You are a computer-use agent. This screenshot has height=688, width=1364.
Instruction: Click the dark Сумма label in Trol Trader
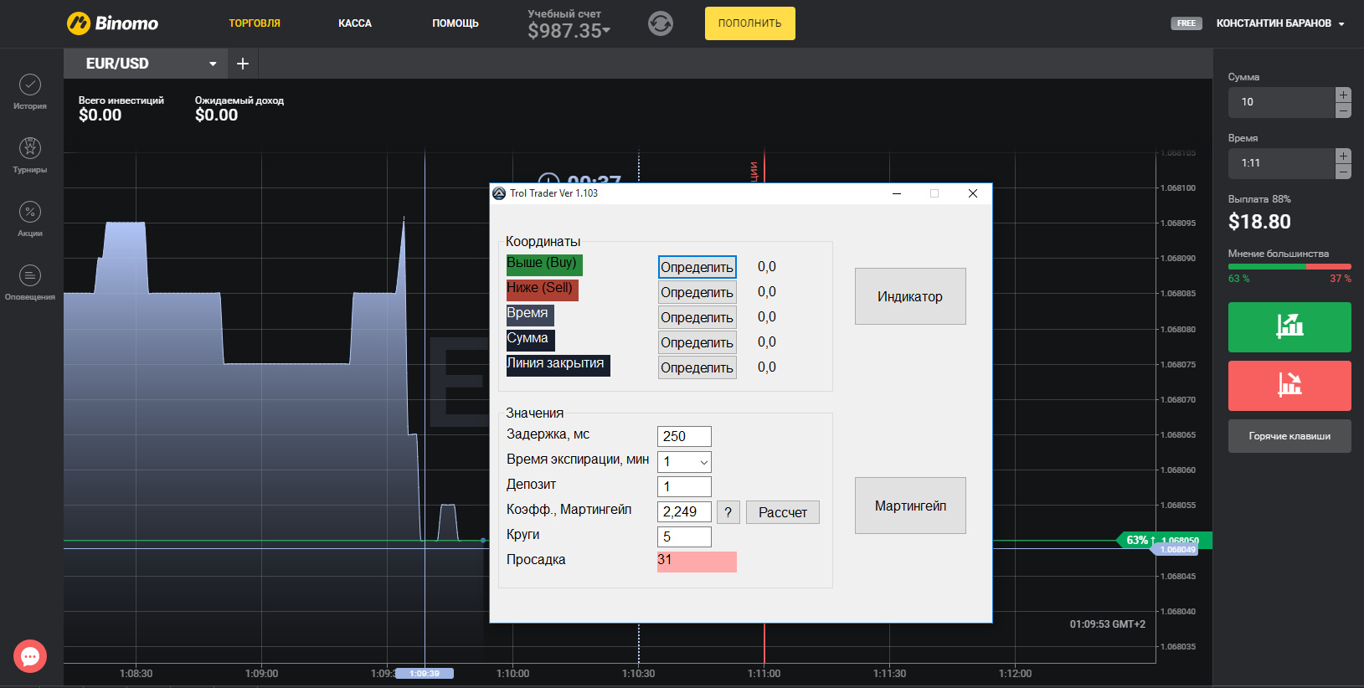pos(530,341)
